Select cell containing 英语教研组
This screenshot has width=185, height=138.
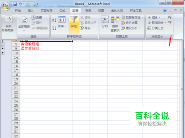[x=46, y=44]
